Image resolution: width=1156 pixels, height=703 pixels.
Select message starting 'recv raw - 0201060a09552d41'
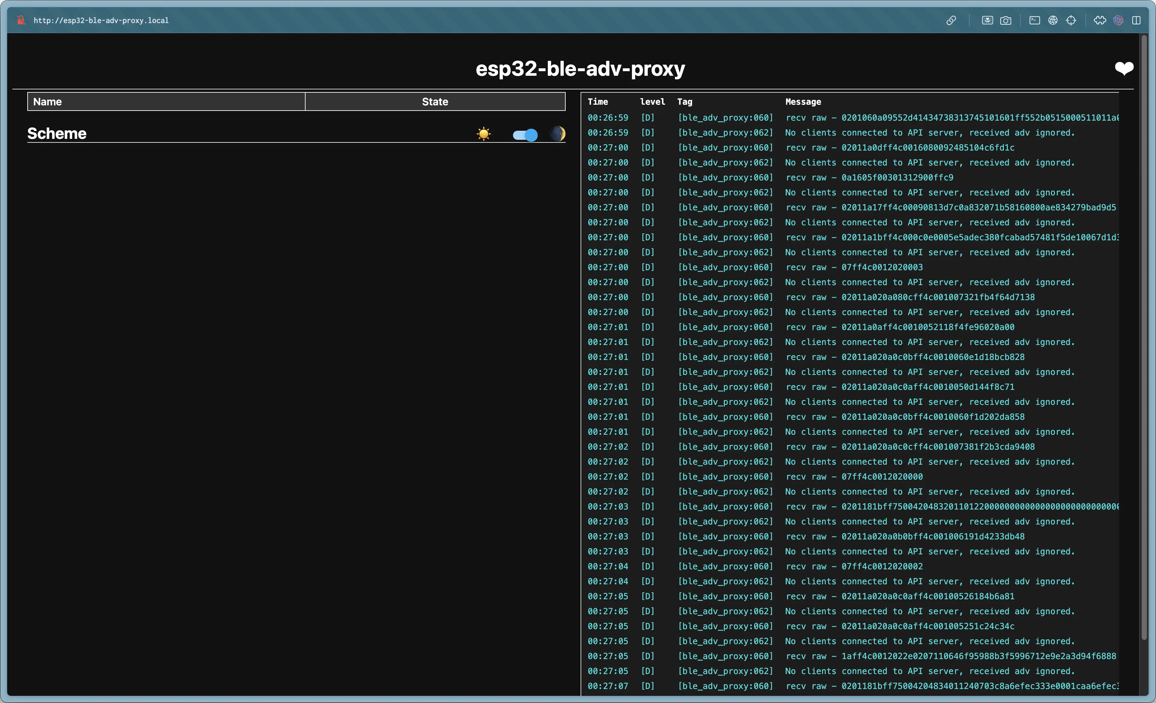click(952, 118)
